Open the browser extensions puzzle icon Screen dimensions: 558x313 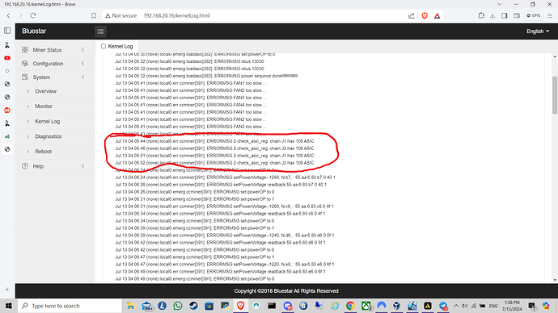(x=481, y=15)
